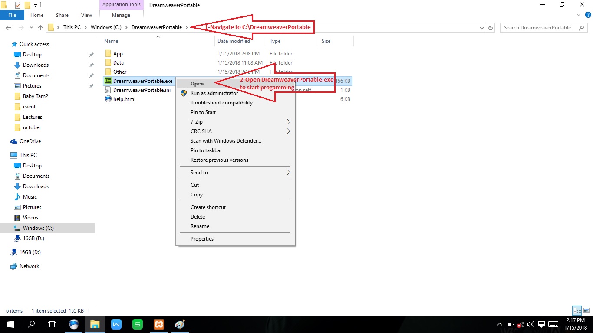
Task: Switch to the Home ribbon tab
Action: pos(37,15)
